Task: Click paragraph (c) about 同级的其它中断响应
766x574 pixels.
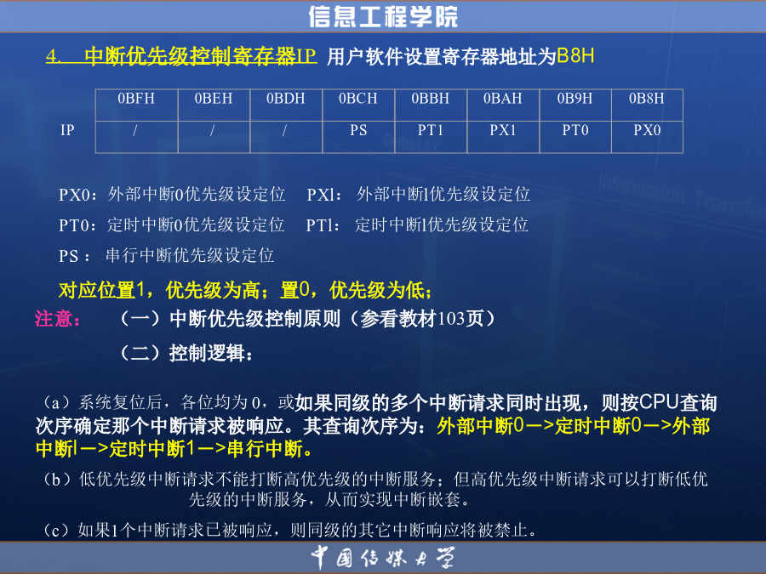Action: pyautogui.click(x=289, y=531)
